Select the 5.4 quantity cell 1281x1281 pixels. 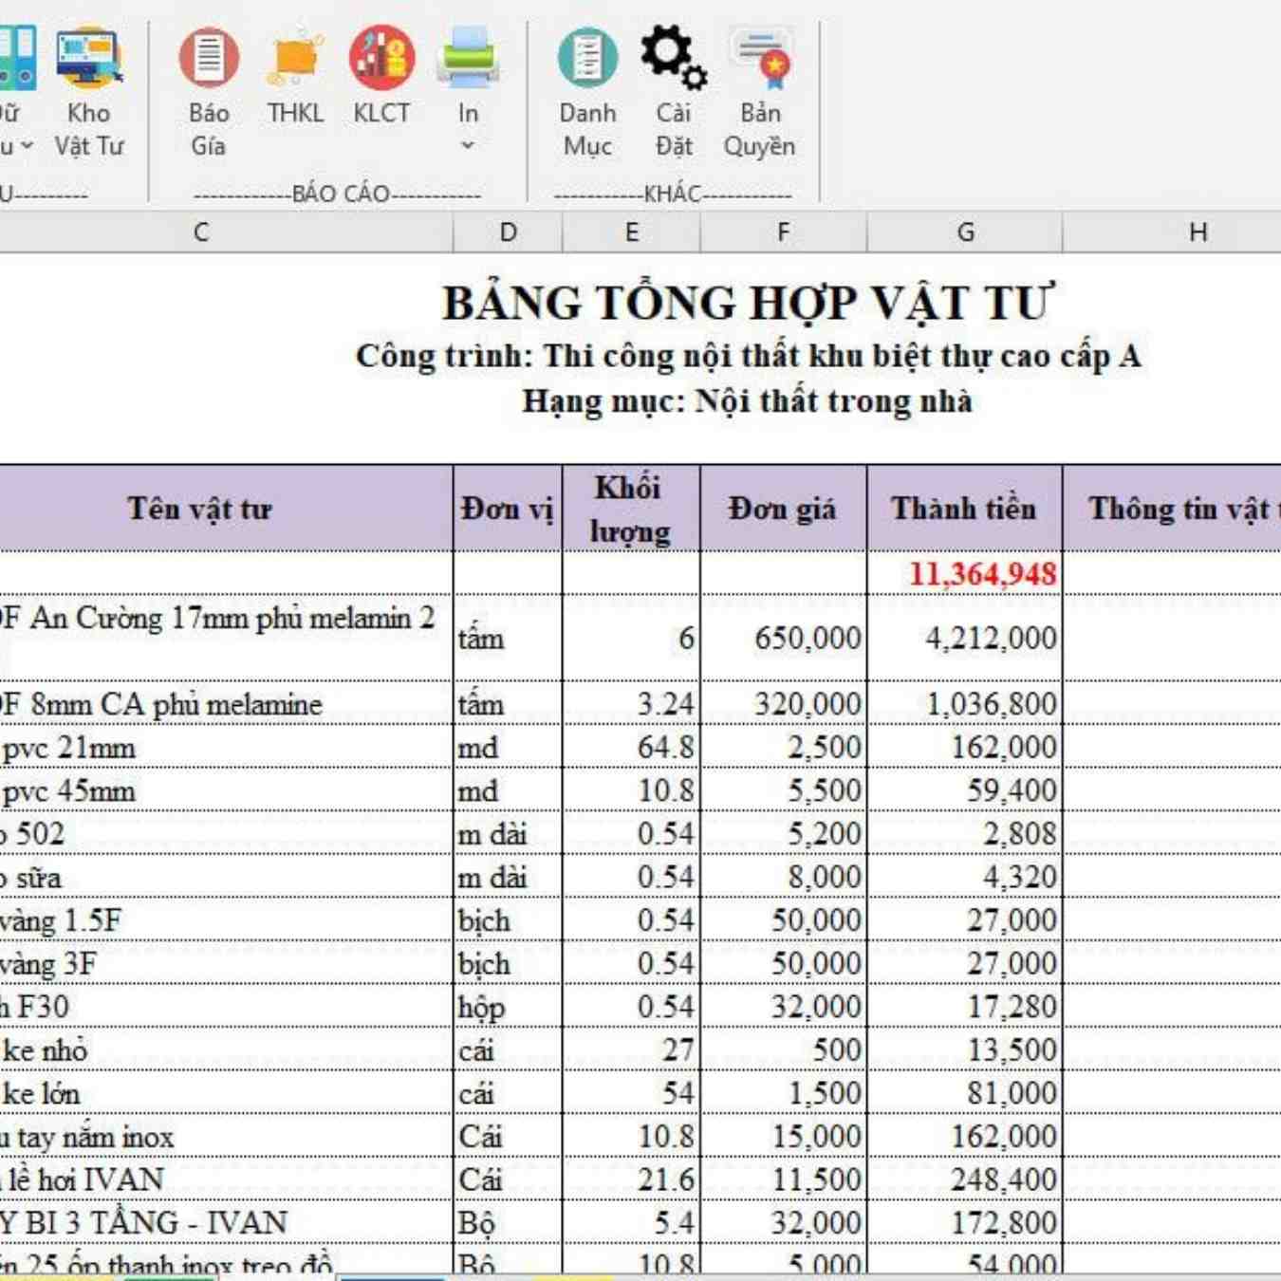tap(631, 1223)
